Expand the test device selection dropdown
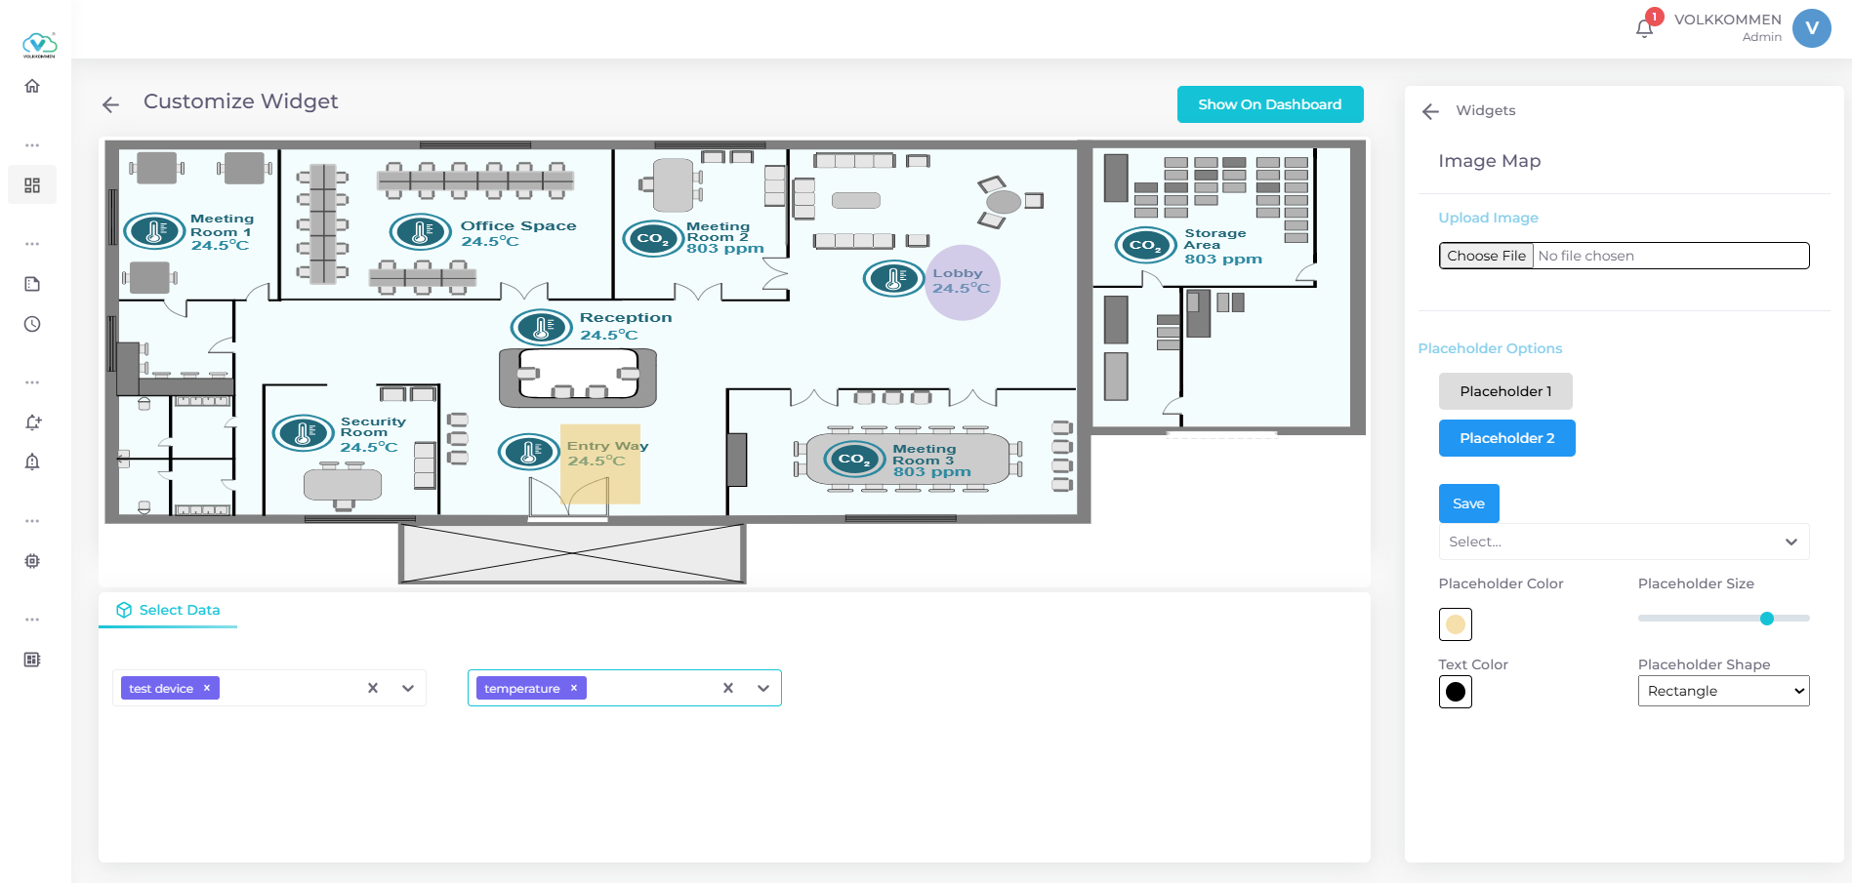The image size is (1852, 883). pyautogui.click(x=408, y=688)
